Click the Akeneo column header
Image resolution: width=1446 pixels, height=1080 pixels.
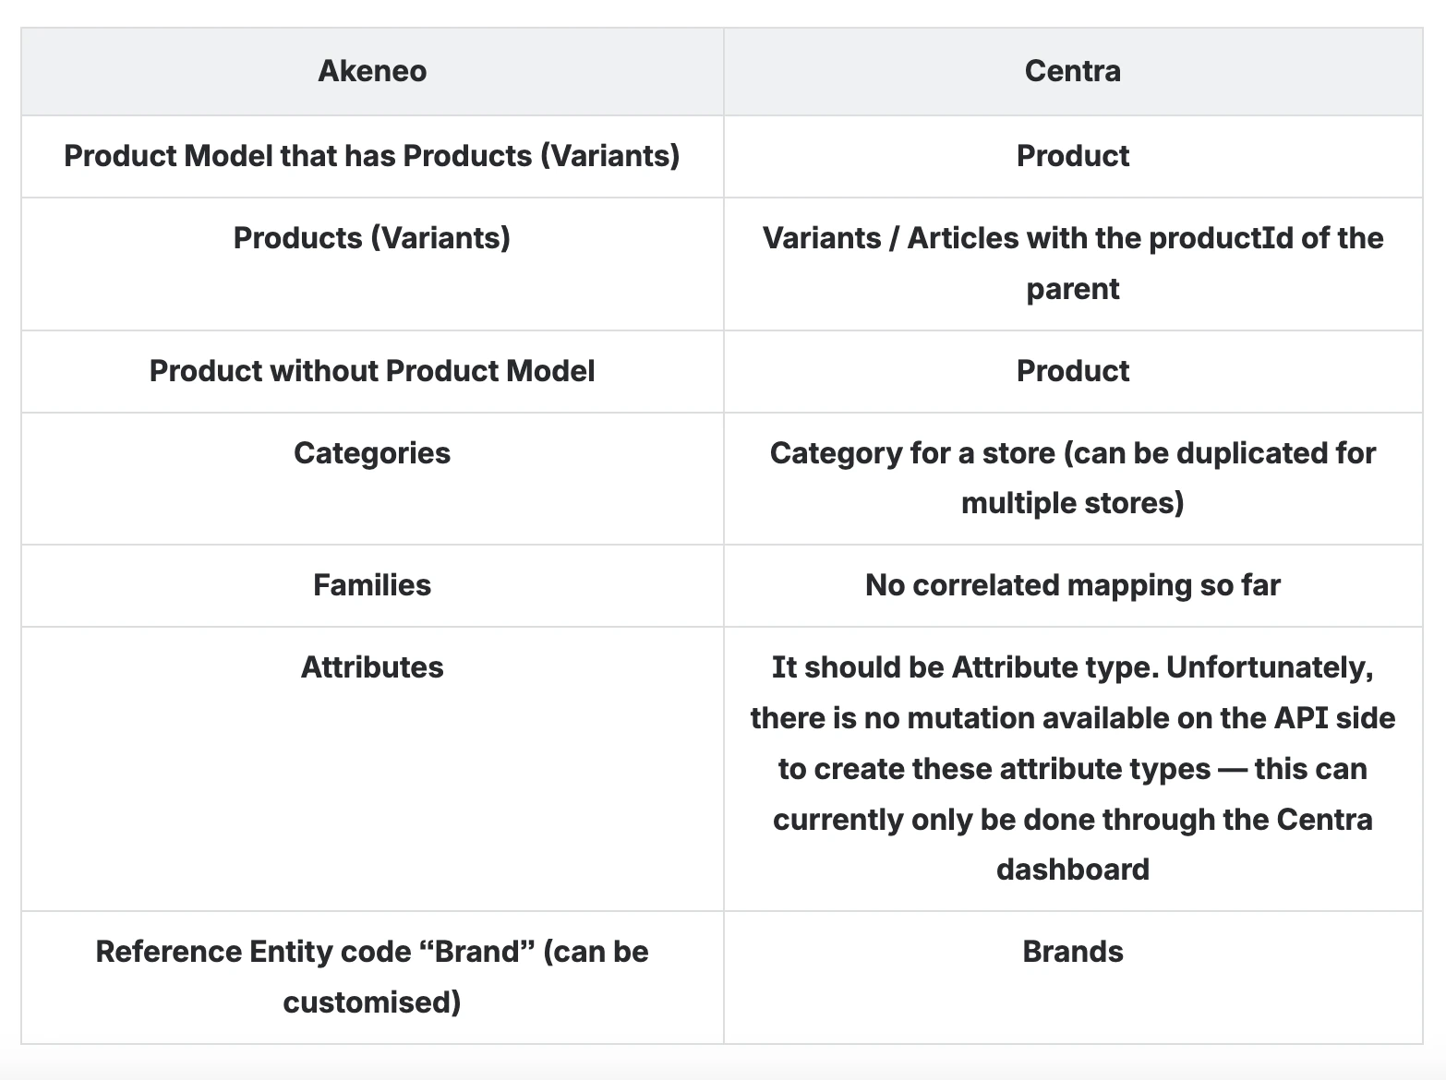[372, 71]
